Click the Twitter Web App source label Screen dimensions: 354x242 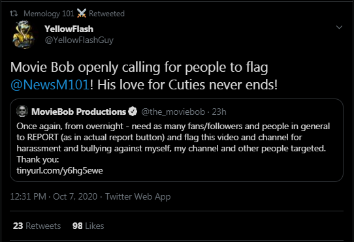click(x=138, y=197)
